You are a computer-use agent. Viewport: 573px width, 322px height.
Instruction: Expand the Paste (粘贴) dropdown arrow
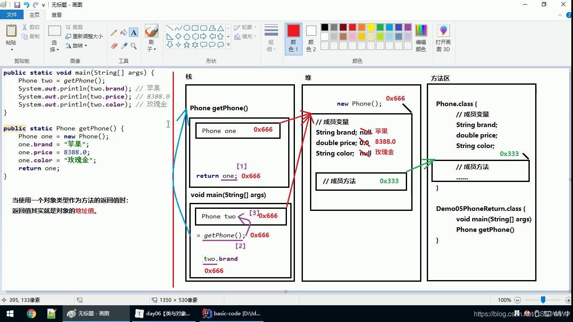11,49
